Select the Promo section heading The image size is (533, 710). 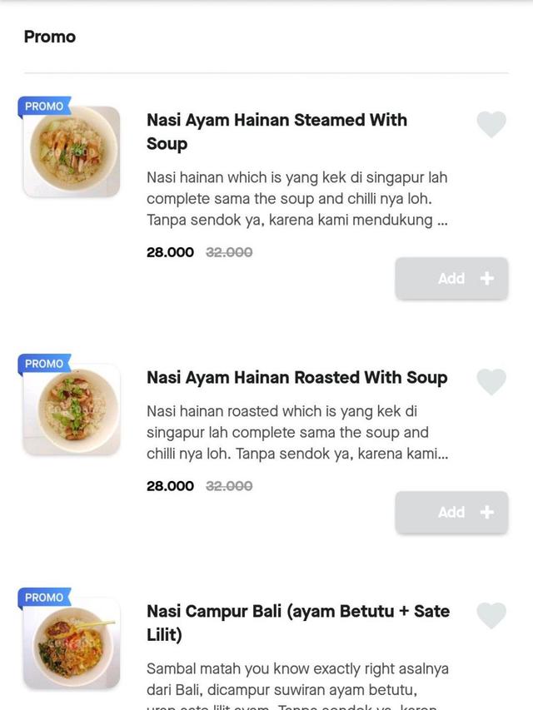[48, 37]
